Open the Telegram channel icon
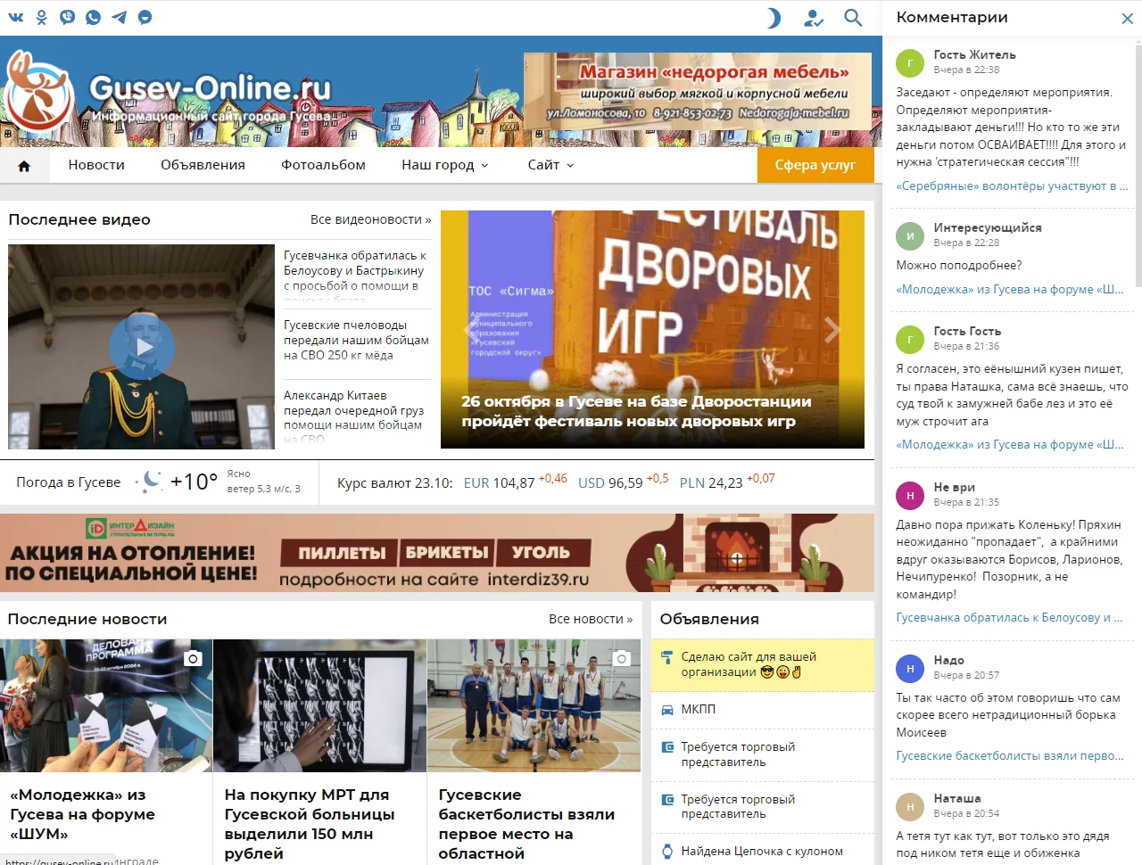 click(x=119, y=17)
